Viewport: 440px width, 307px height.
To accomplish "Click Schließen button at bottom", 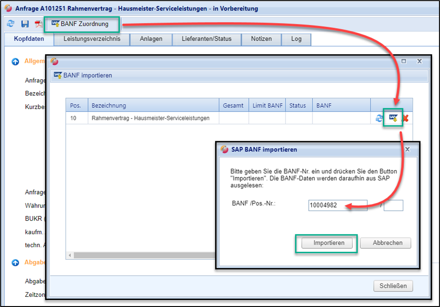I will 393,286.
